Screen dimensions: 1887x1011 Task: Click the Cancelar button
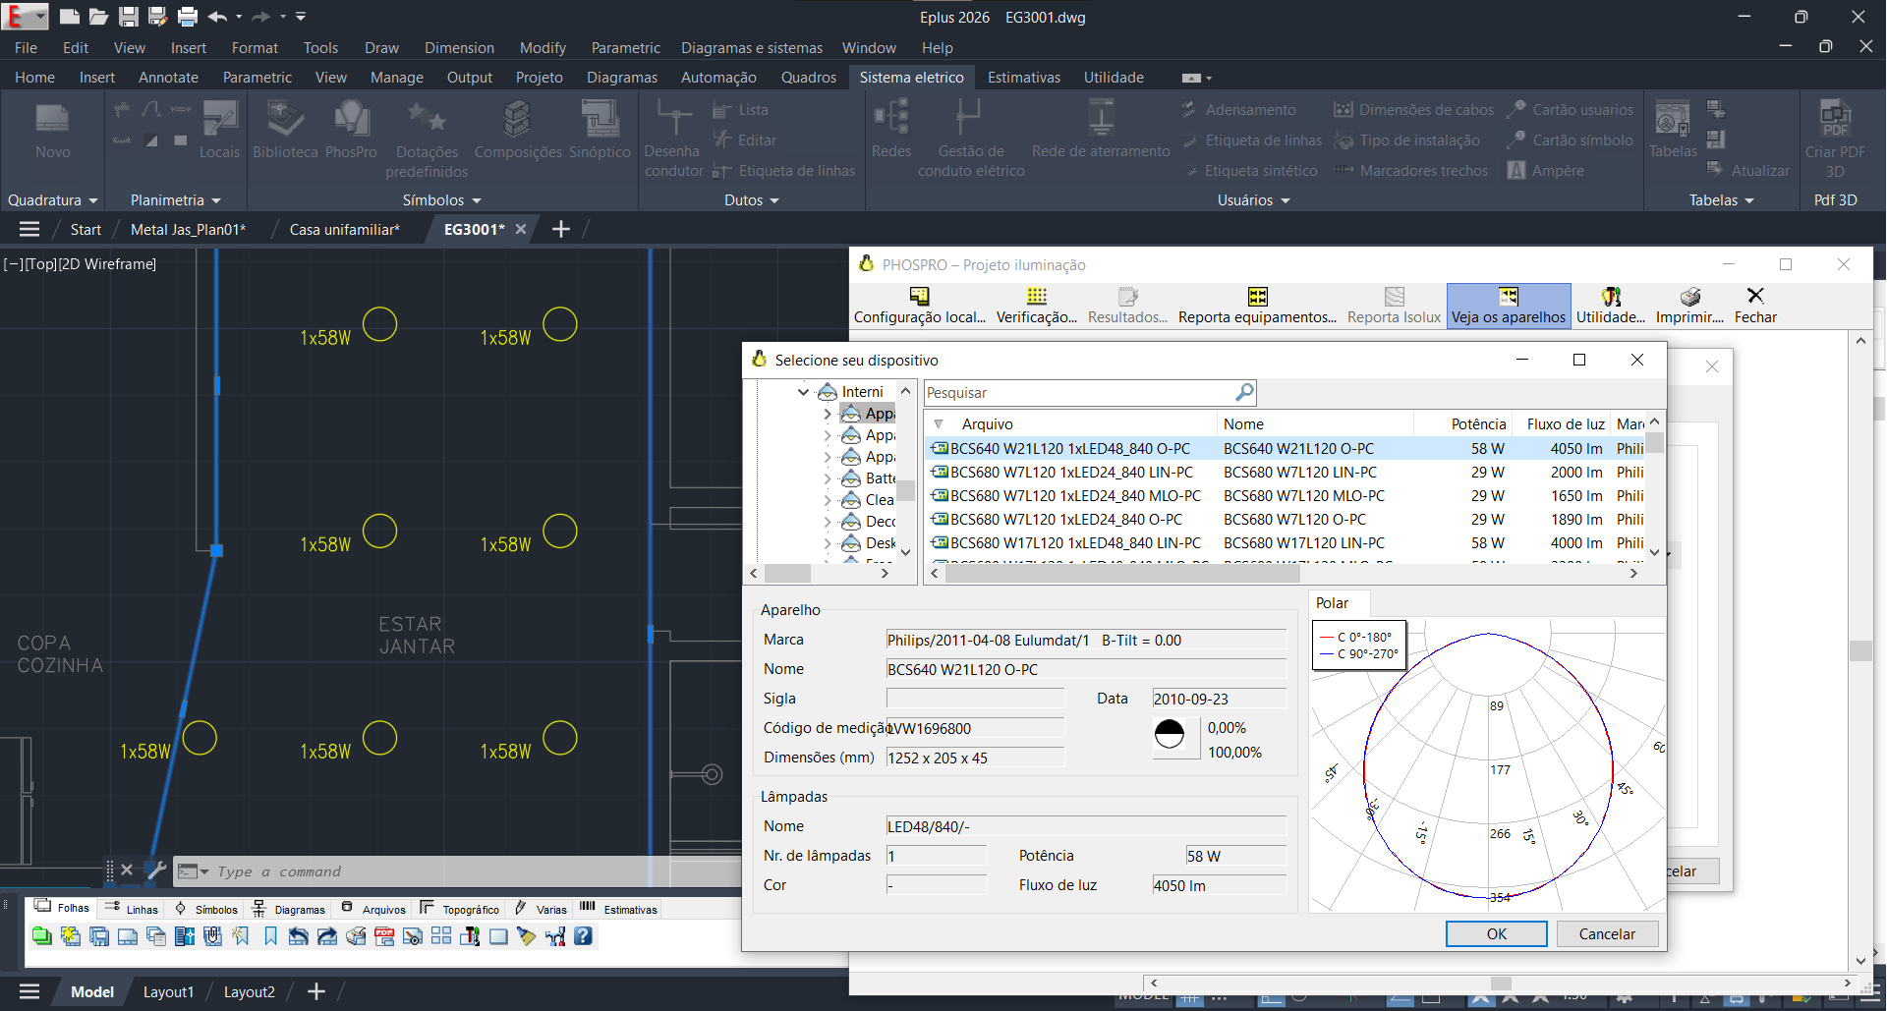click(x=1607, y=934)
